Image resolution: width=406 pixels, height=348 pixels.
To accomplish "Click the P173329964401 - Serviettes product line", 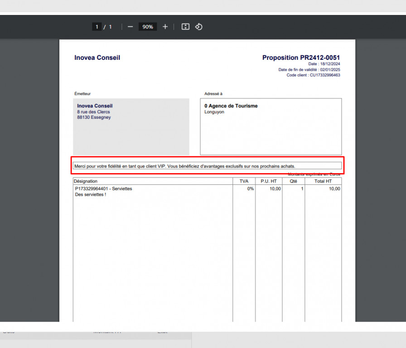I will click(104, 189).
